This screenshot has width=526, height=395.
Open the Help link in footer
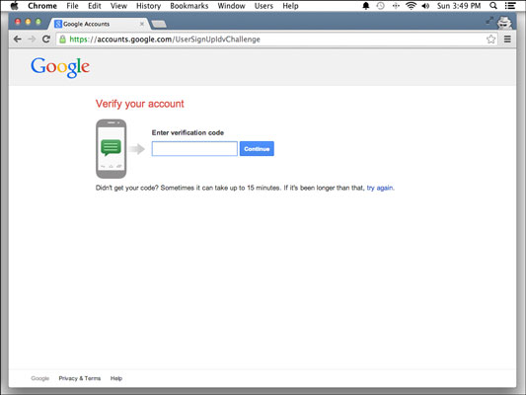(116, 378)
